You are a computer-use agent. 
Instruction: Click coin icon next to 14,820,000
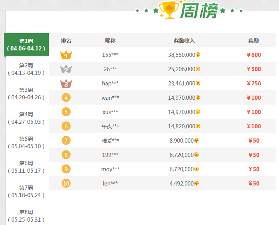198,126
